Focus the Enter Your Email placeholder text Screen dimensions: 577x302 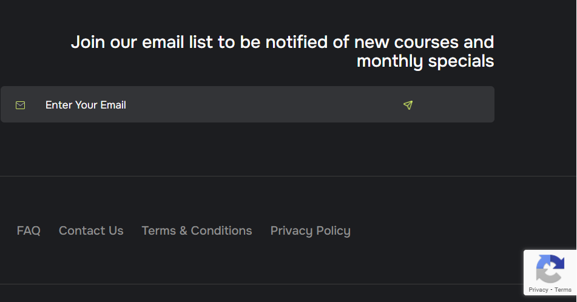86,105
